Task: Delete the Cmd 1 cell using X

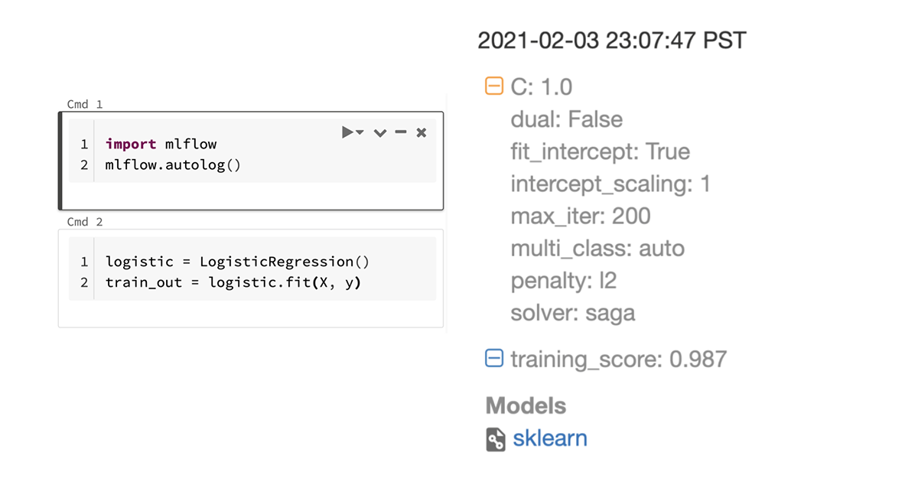Action: [x=421, y=133]
